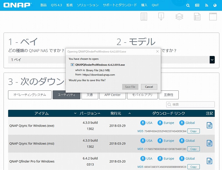Click the QNAPQfinderProWindows-6.4.2.0313.exe filename in dialog
Screen dimensions: 222x170
pos(100,65)
